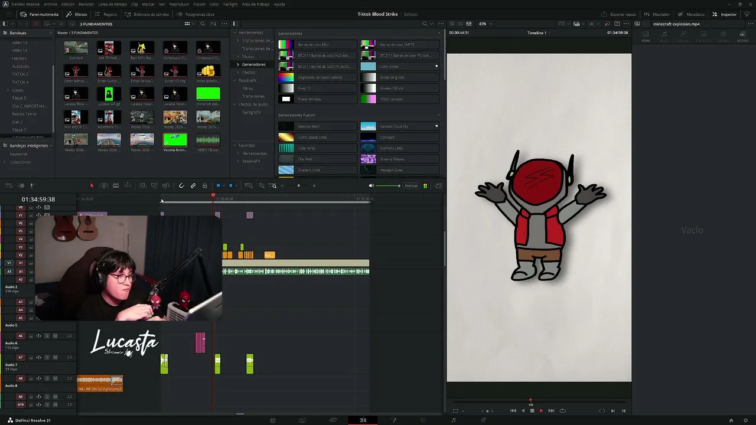756x425 pixels.
Task: Play the timeline in viewer
Action: pyautogui.click(x=541, y=411)
